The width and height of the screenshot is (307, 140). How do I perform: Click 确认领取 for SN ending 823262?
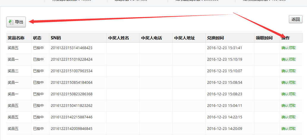coord(288,106)
